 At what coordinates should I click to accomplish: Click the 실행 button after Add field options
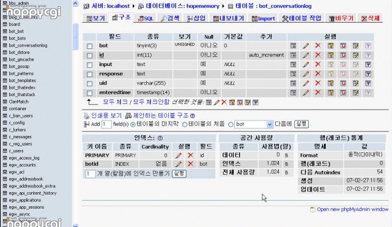[301, 124]
